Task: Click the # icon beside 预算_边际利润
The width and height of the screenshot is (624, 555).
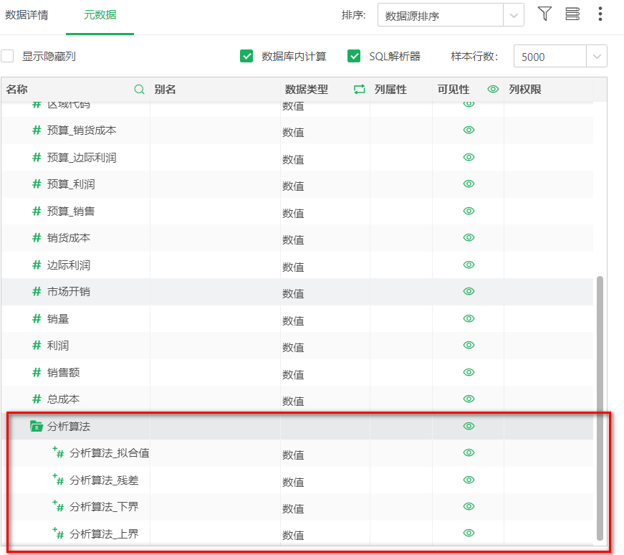Action: (x=37, y=157)
